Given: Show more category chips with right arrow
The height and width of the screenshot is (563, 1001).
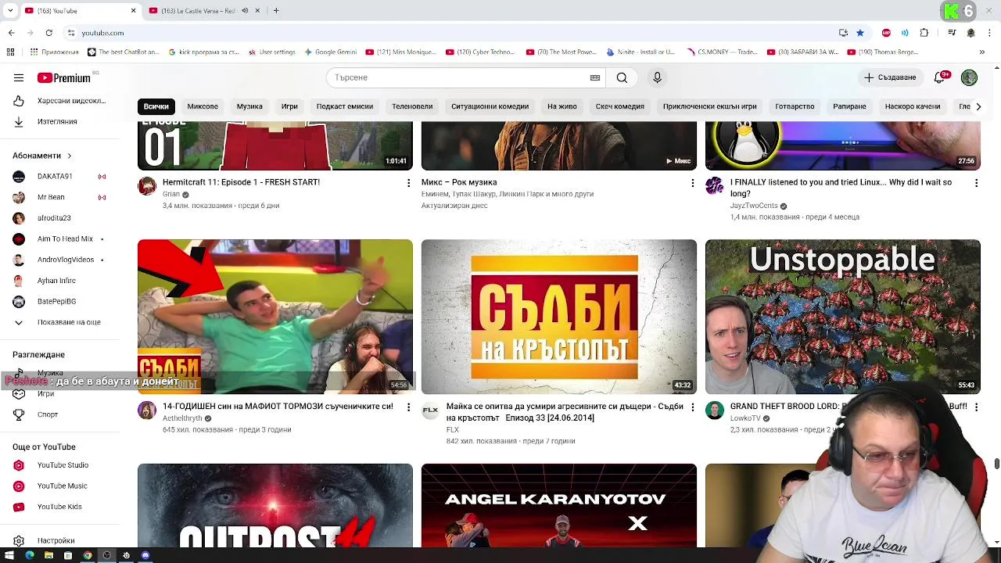Looking at the screenshot, I should coord(978,106).
